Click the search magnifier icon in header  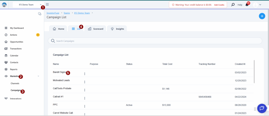coord(233,5)
